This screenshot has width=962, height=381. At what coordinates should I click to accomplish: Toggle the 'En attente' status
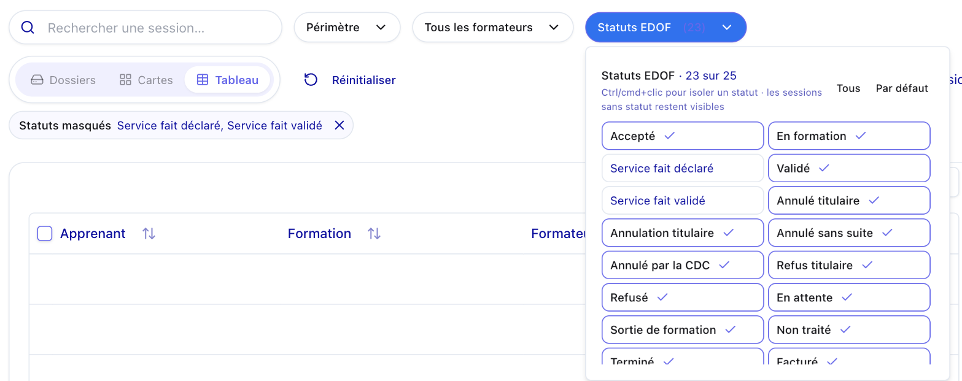coord(849,297)
